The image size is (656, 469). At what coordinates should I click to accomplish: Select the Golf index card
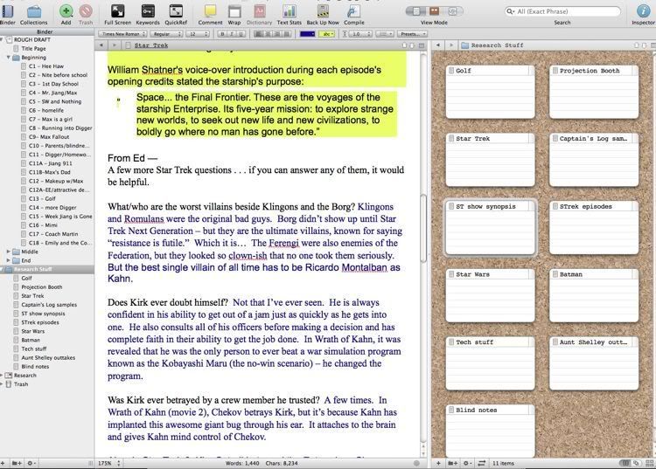490,92
